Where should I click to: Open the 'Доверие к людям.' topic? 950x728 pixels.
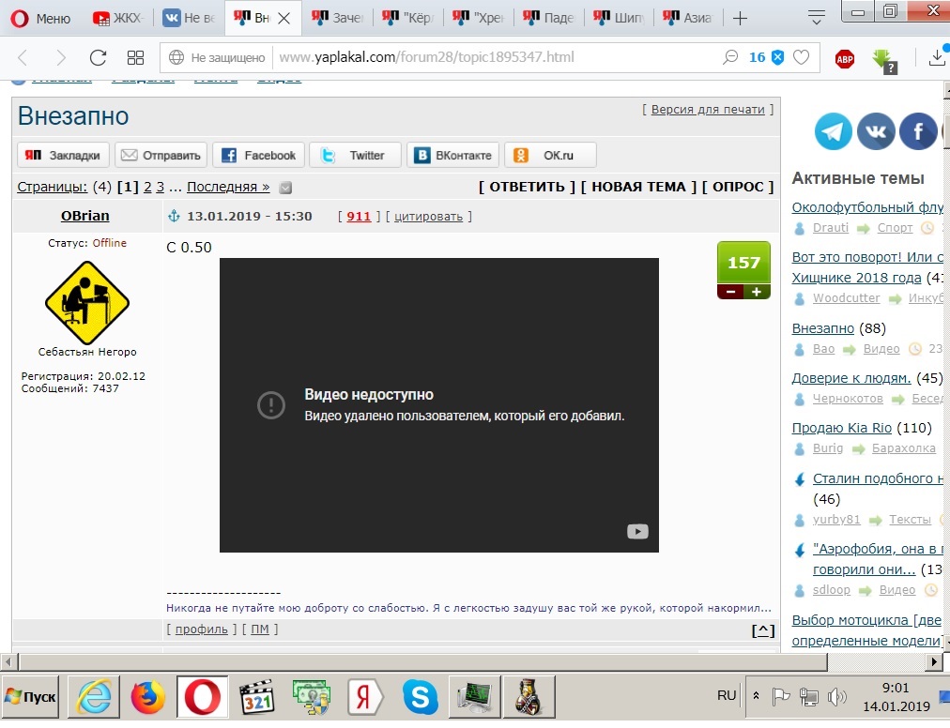851,378
